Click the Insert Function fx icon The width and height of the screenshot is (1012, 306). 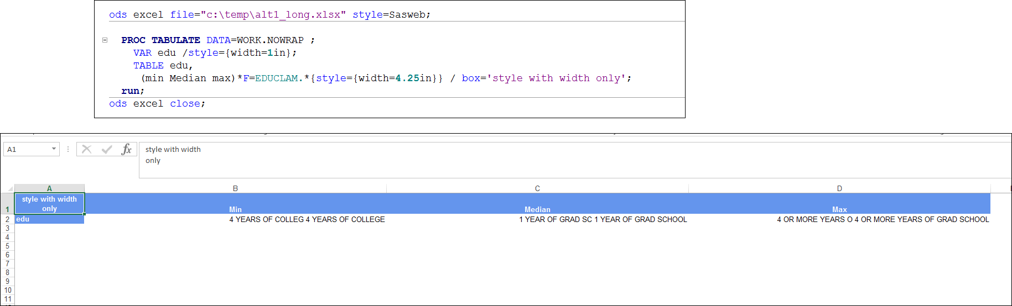click(x=127, y=149)
